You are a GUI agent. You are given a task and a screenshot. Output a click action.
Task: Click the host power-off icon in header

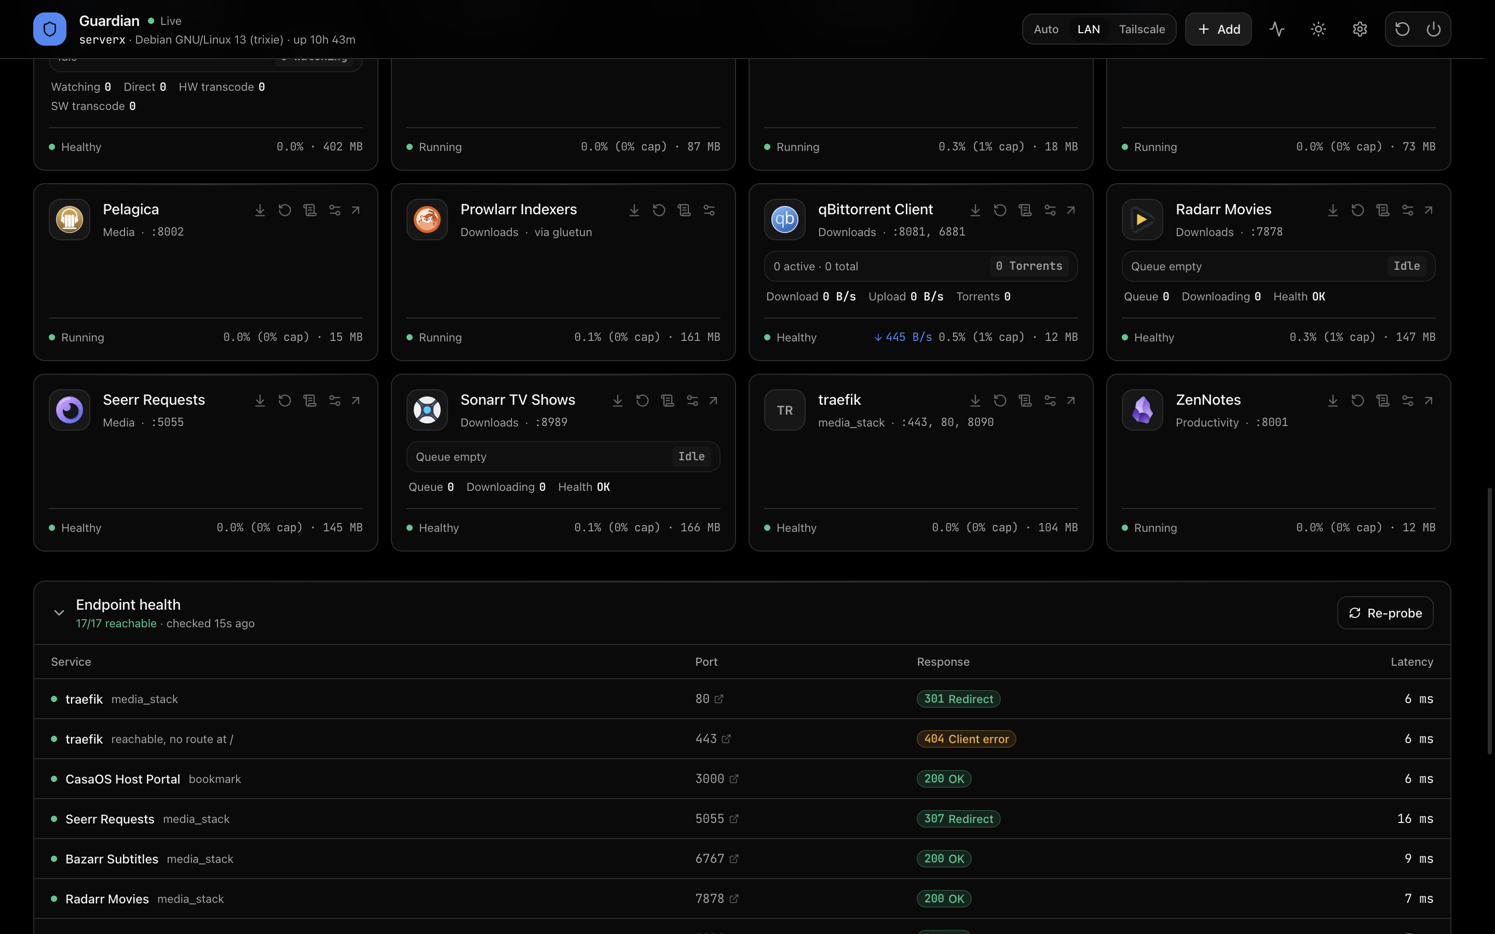[x=1434, y=29]
